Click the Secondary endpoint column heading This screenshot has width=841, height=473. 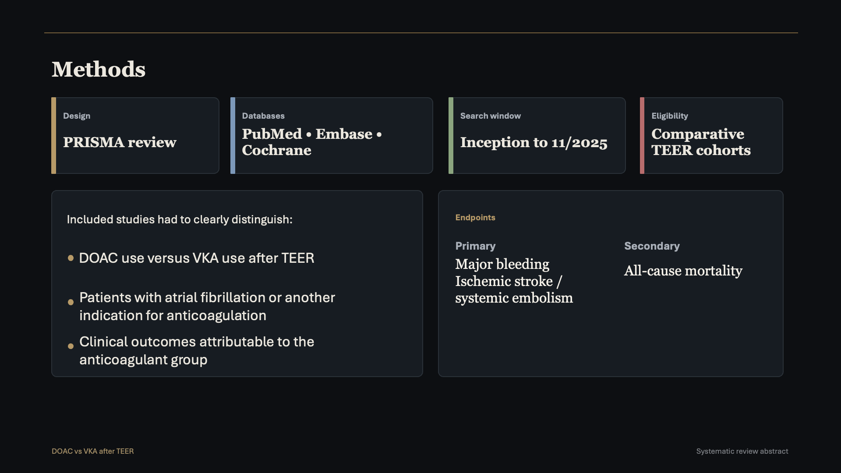point(652,246)
